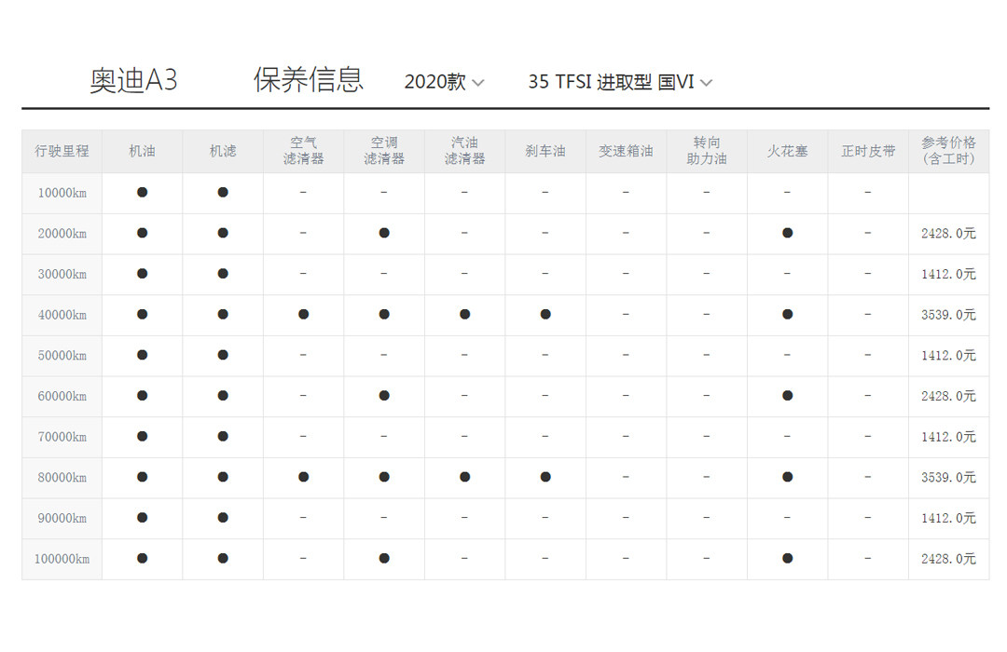Click the 机滤 dot in 60000km row
This screenshot has width=1007, height=652.
point(223,396)
